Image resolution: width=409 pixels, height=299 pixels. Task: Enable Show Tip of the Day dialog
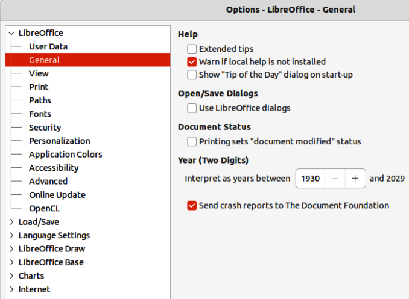click(x=192, y=75)
